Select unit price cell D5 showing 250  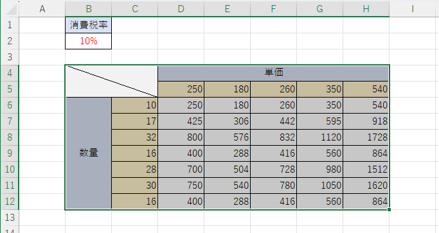[181, 89]
